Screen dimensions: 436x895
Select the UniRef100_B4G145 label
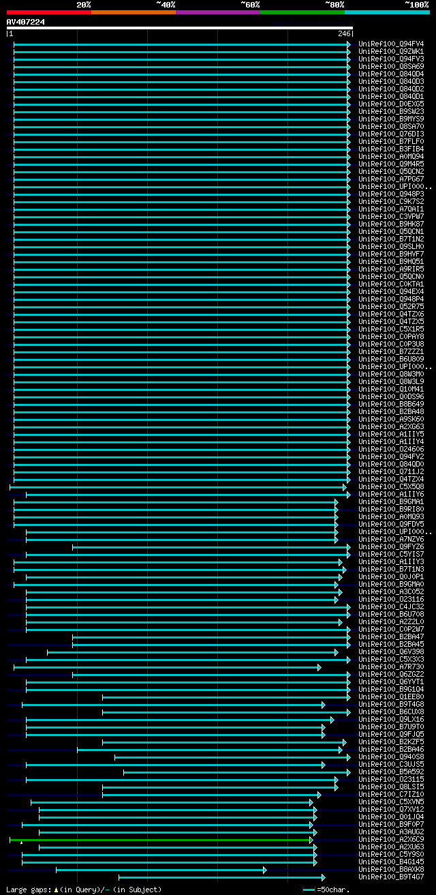[391, 862]
